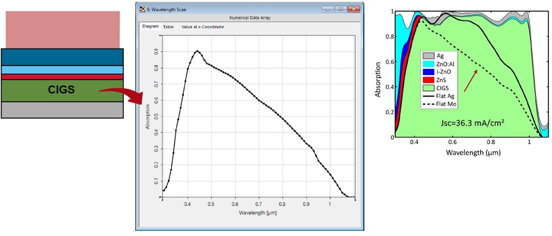This screenshot has height=236, width=552.
Task: Click the blue i-ZnO legend swatch
Action: (x=429, y=72)
